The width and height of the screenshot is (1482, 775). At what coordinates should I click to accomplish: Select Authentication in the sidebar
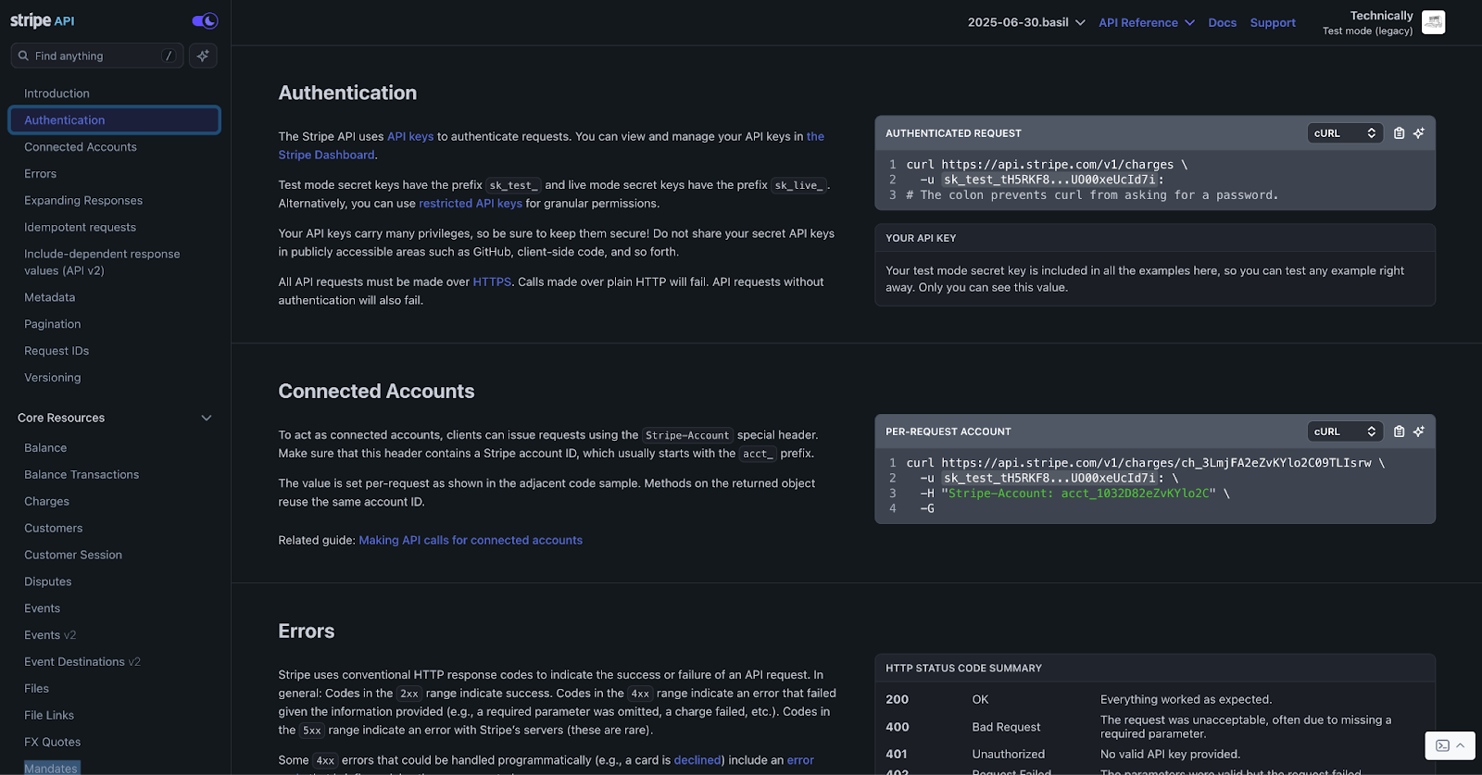click(115, 120)
